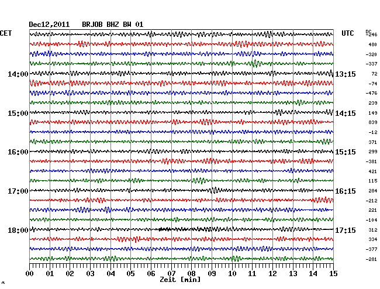Image resolution: width=380 pixels, height=289 pixels.
Task: Click minute axis tick label 02
Action: click(70, 274)
